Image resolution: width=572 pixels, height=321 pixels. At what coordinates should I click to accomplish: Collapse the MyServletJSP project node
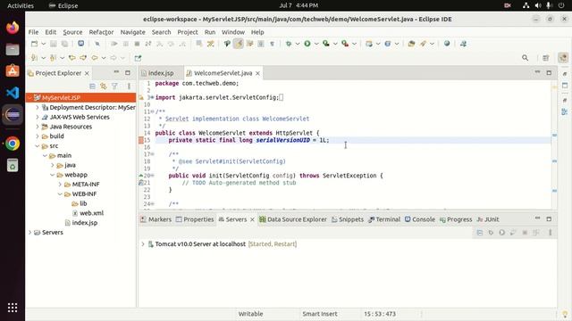(x=29, y=97)
